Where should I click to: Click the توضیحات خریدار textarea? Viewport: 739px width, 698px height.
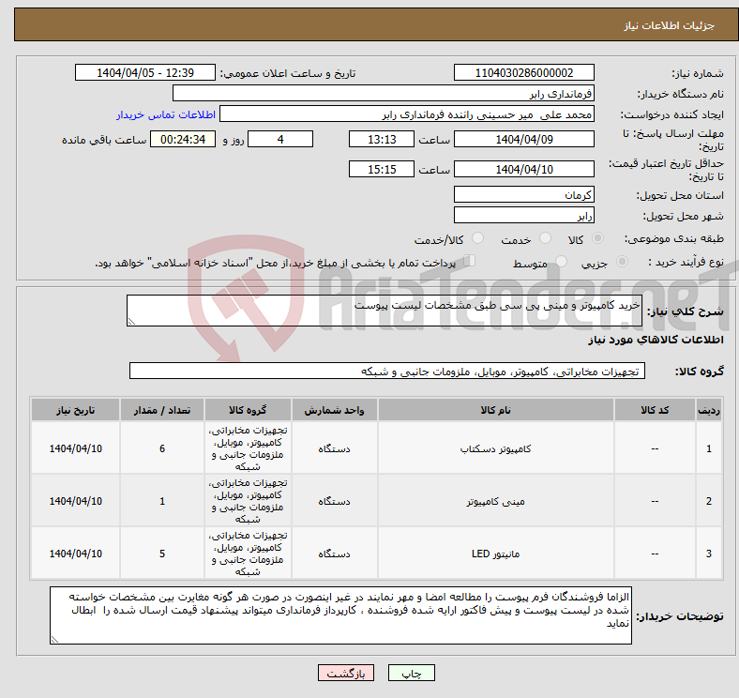click(340, 615)
